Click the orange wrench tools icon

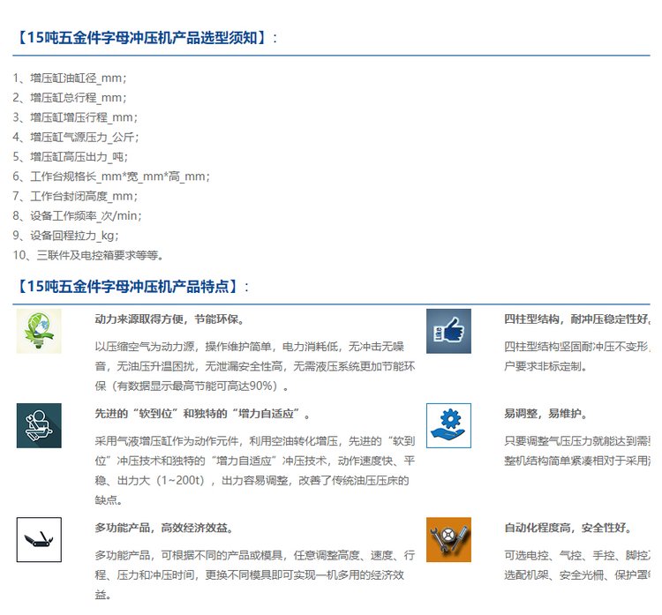click(x=448, y=540)
